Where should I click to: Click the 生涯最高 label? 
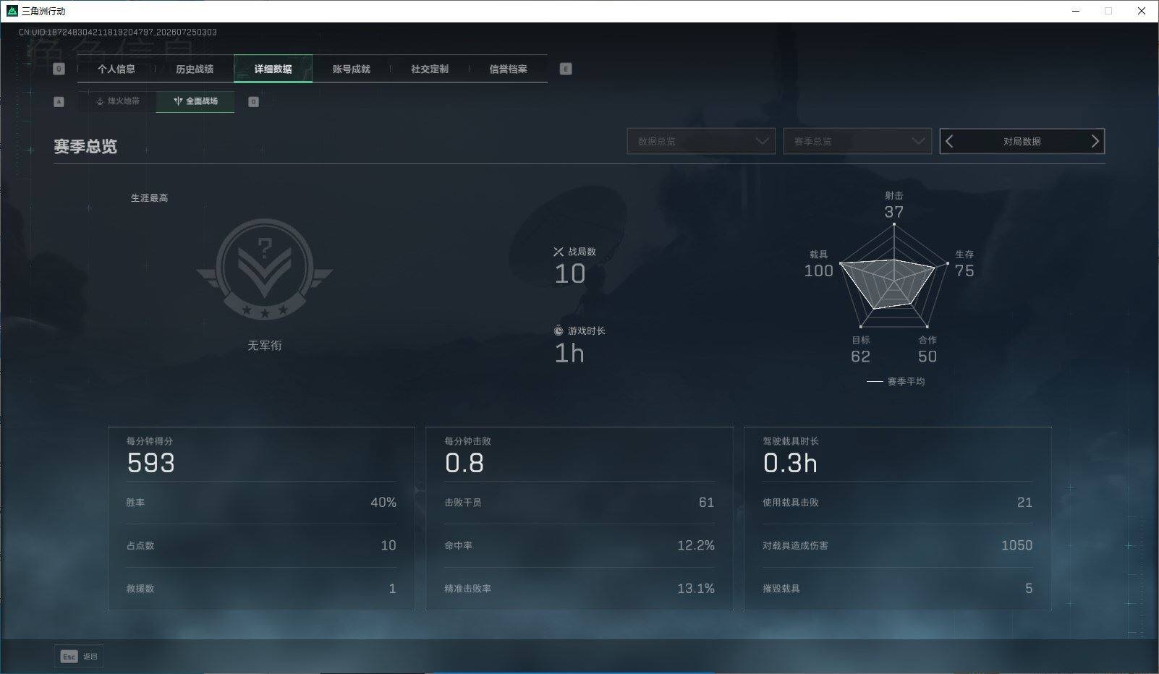149,197
